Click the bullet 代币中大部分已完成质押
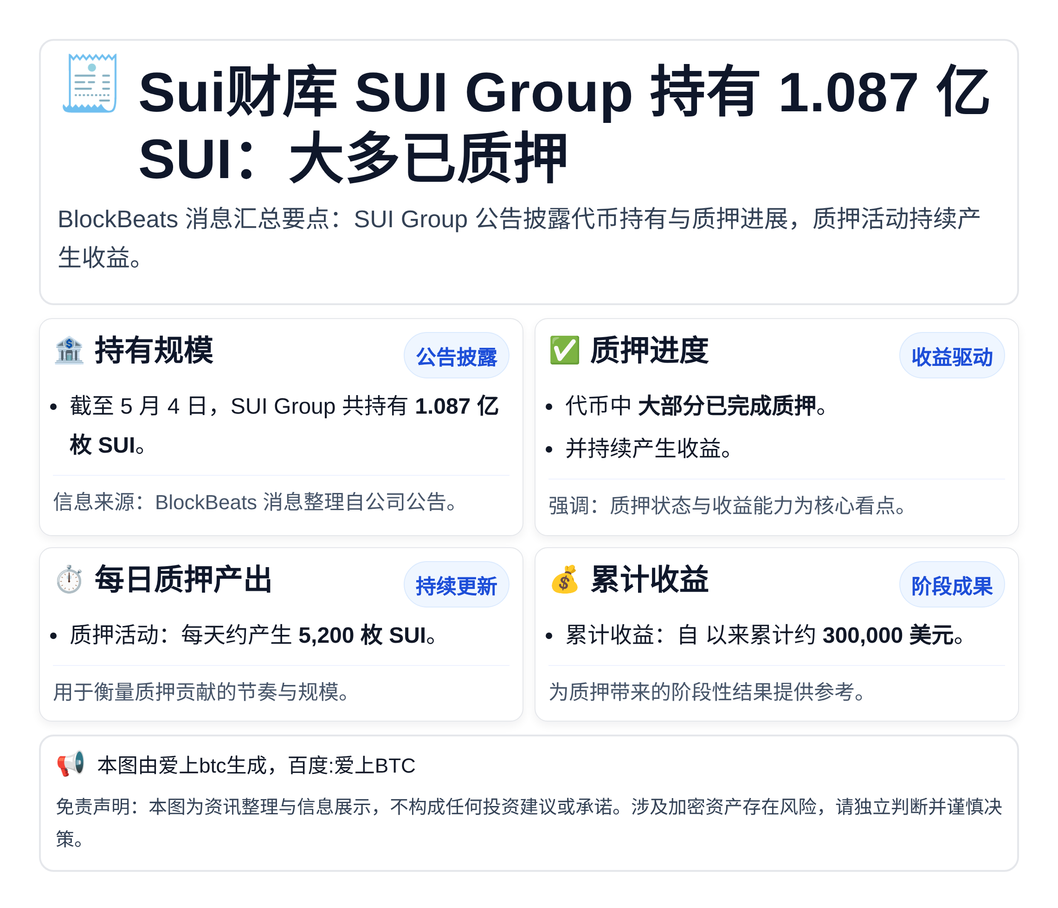Screen dimensions: 1058x908 pos(696,406)
